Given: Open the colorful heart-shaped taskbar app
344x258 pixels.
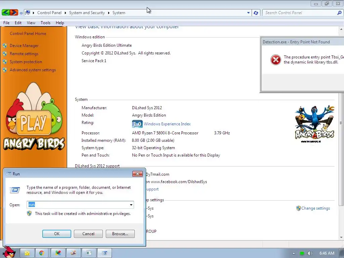Looking at the screenshot, I should pyautogui.click(x=58, y=253).
